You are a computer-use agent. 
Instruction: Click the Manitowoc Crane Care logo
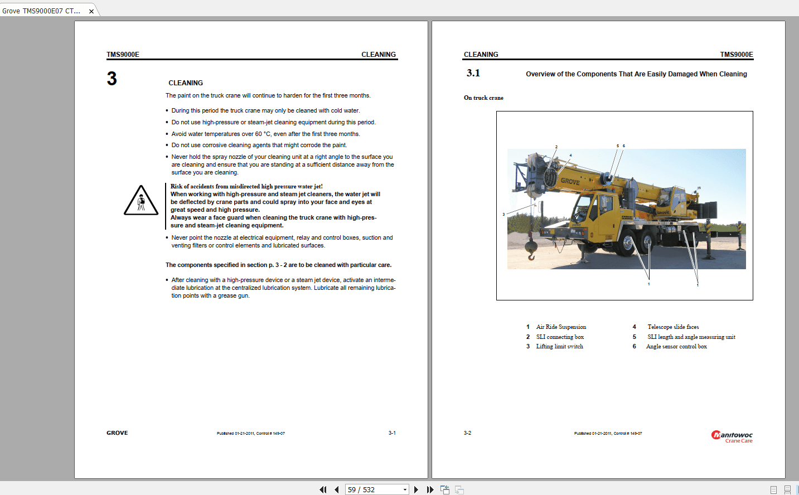point(731,437)
